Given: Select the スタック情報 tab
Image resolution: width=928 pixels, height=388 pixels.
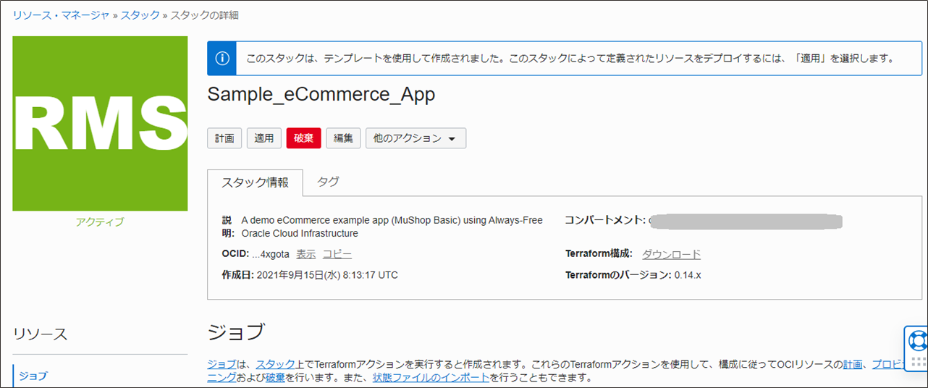Looking at the screenshot, I should point(255,182).
